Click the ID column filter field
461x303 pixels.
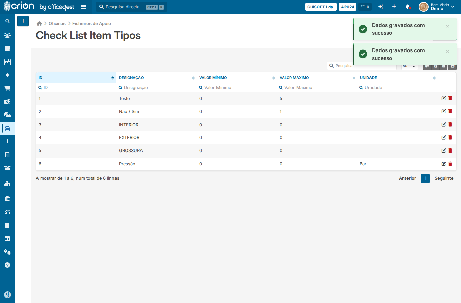[x=76, y=87]
